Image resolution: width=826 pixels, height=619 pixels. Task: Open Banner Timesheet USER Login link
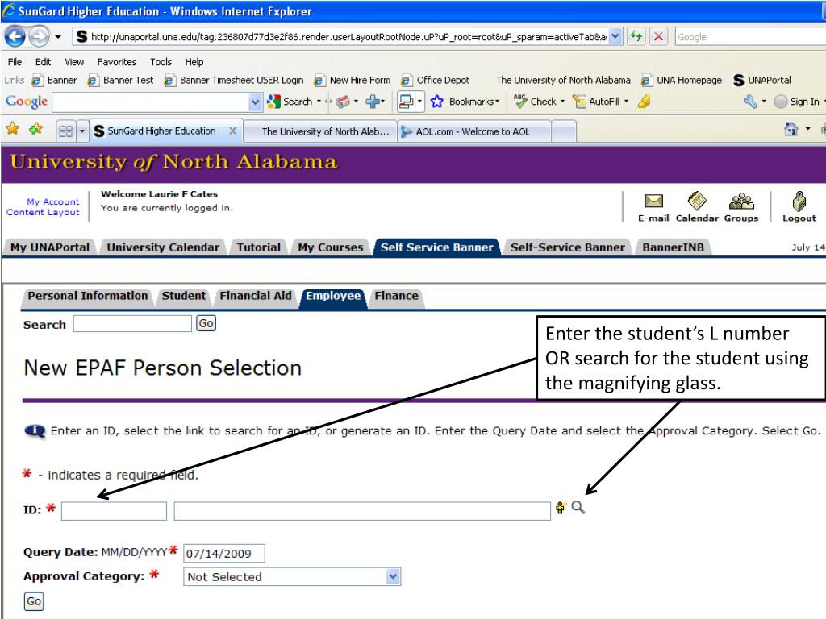(x=235, y=80)
